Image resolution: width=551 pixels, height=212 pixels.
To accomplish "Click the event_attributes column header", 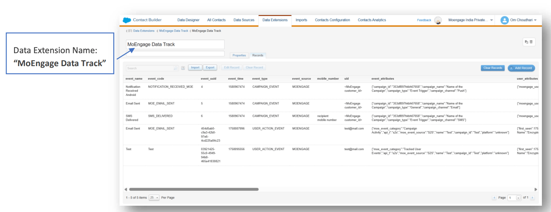I will tap(383, 79).
